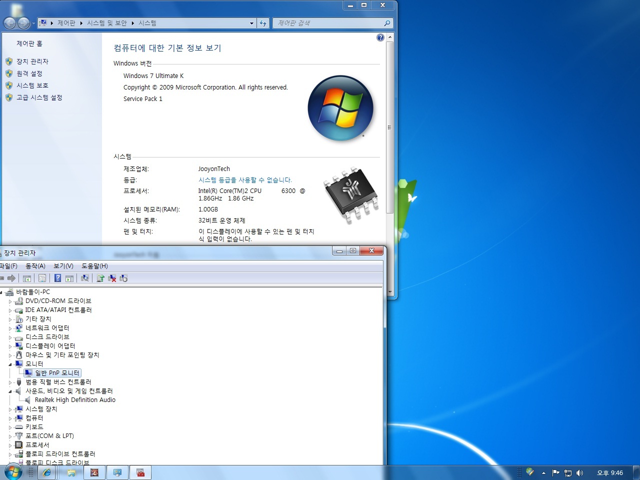Open 고급 시스템 설정 link
This screenshot has height=480, width=640.
(39, 97)
